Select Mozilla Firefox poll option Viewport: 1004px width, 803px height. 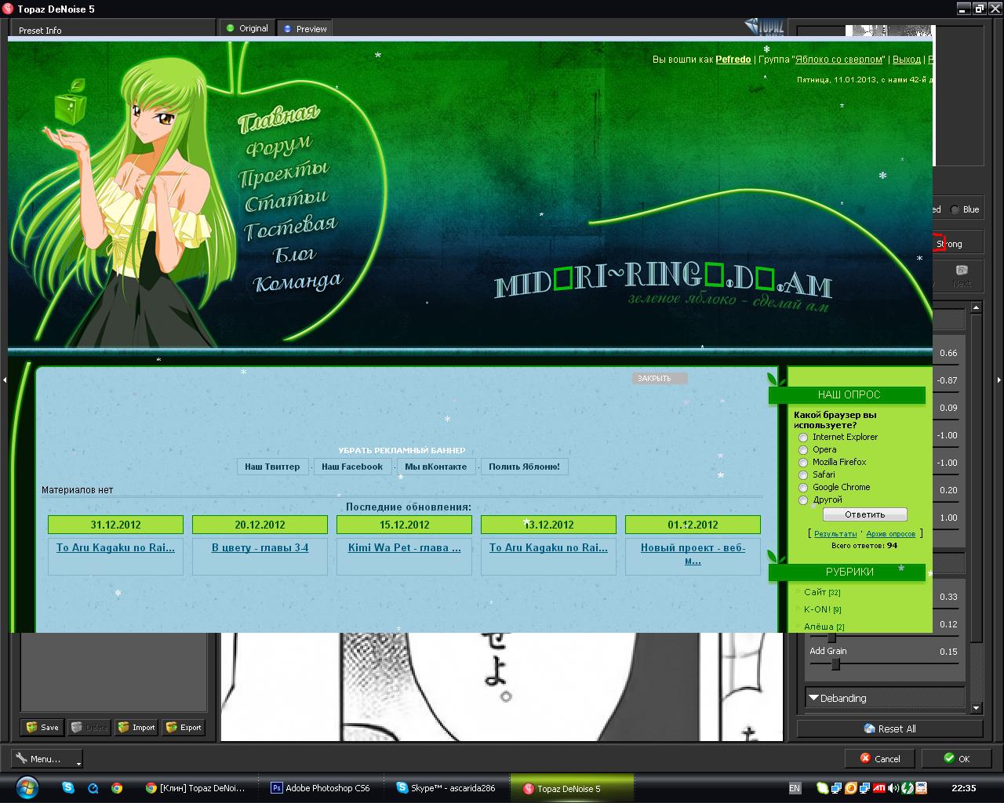[803, 463]
